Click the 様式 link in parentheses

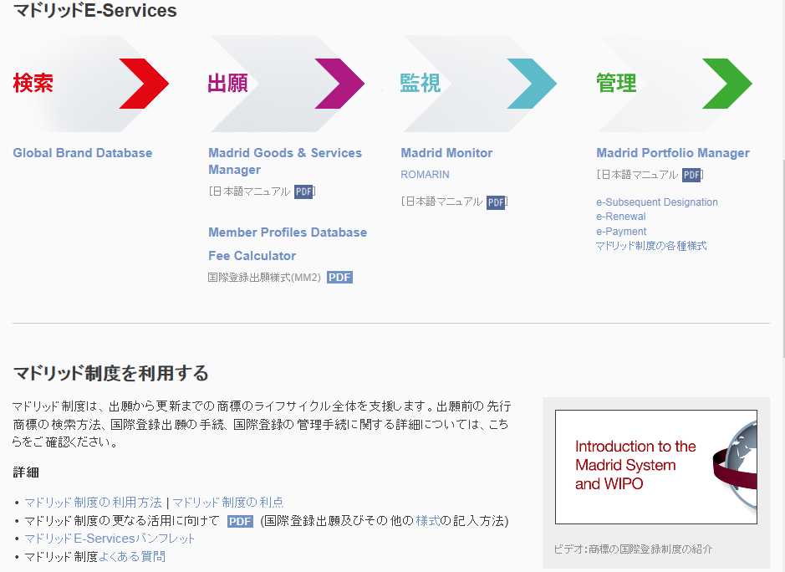click(427, 521)
